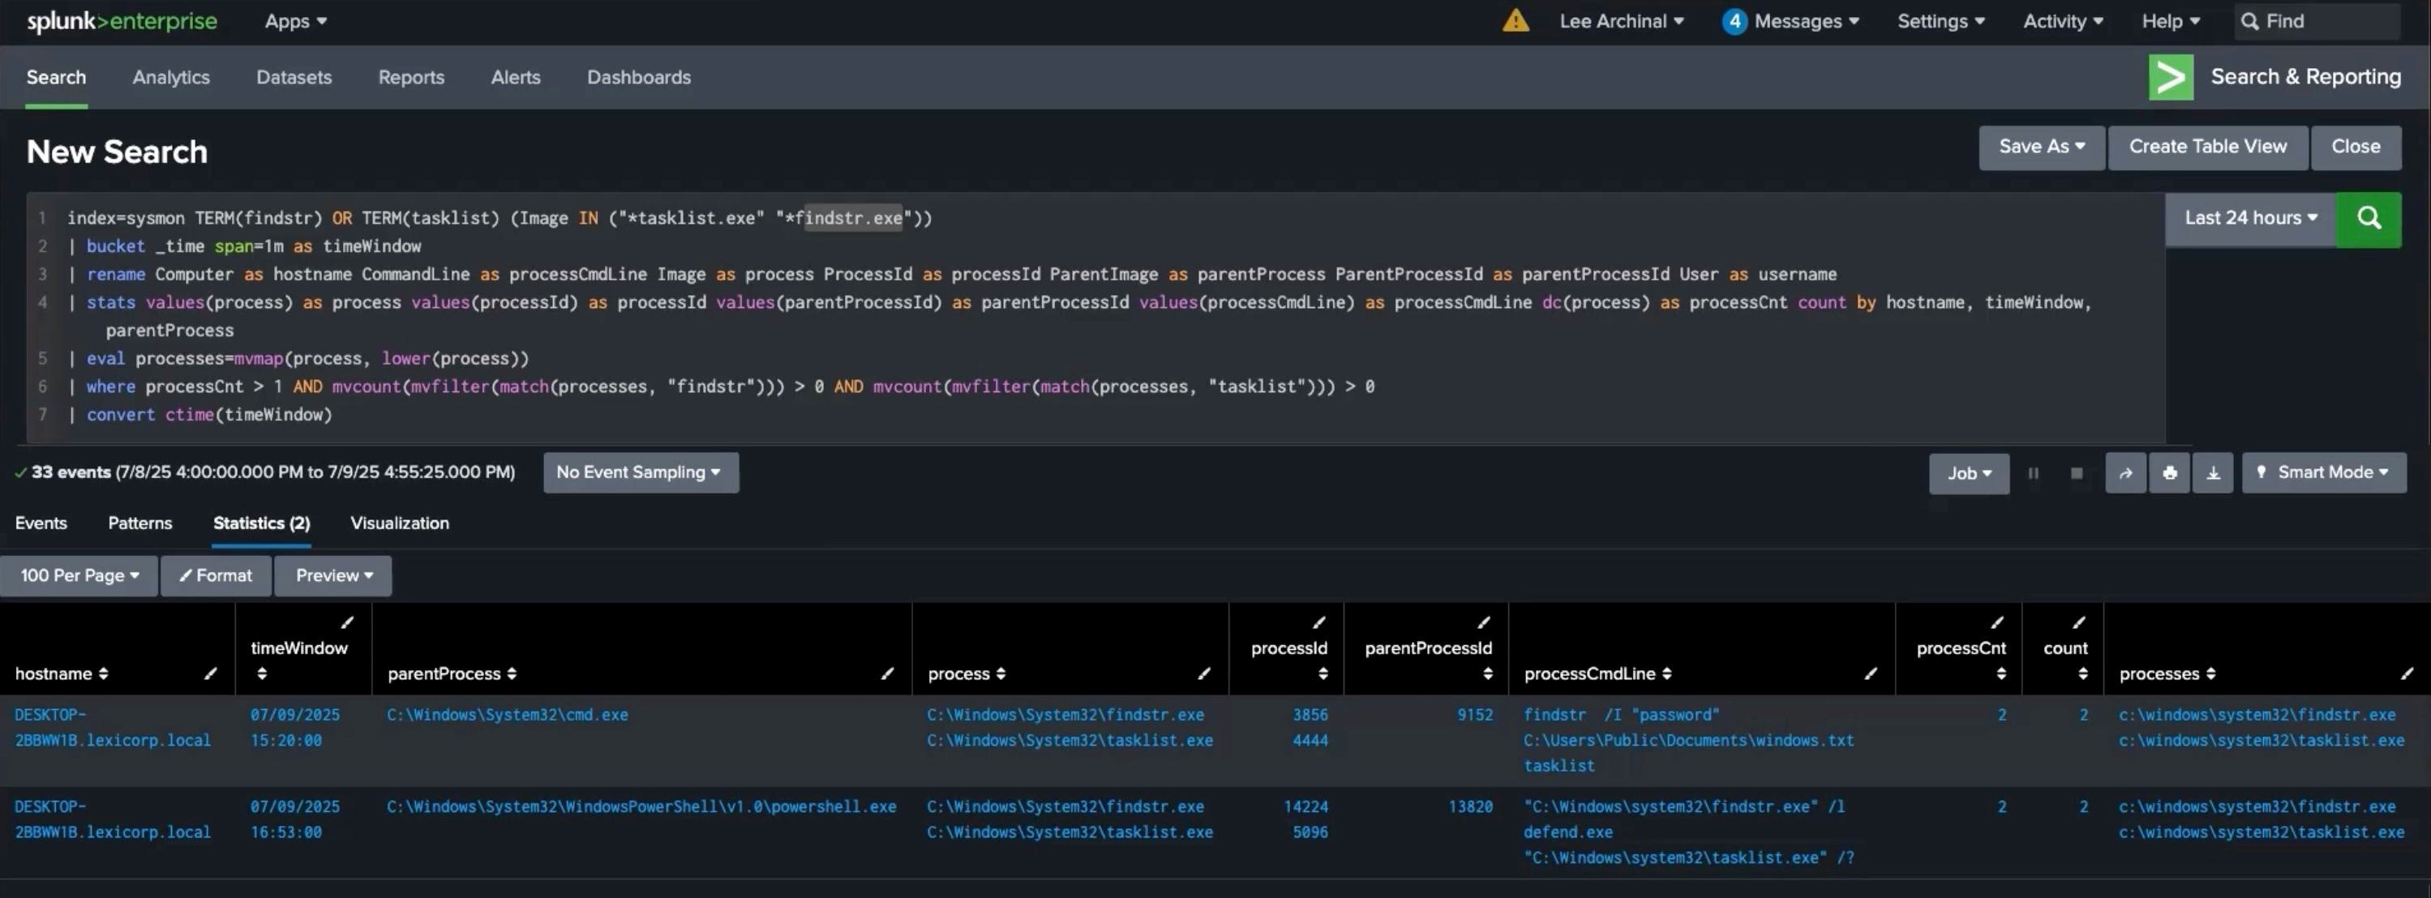The width and height of the screenshot is (2431, 898).
Task: Click the share job arrow icon
Action: pos(2125,473)
